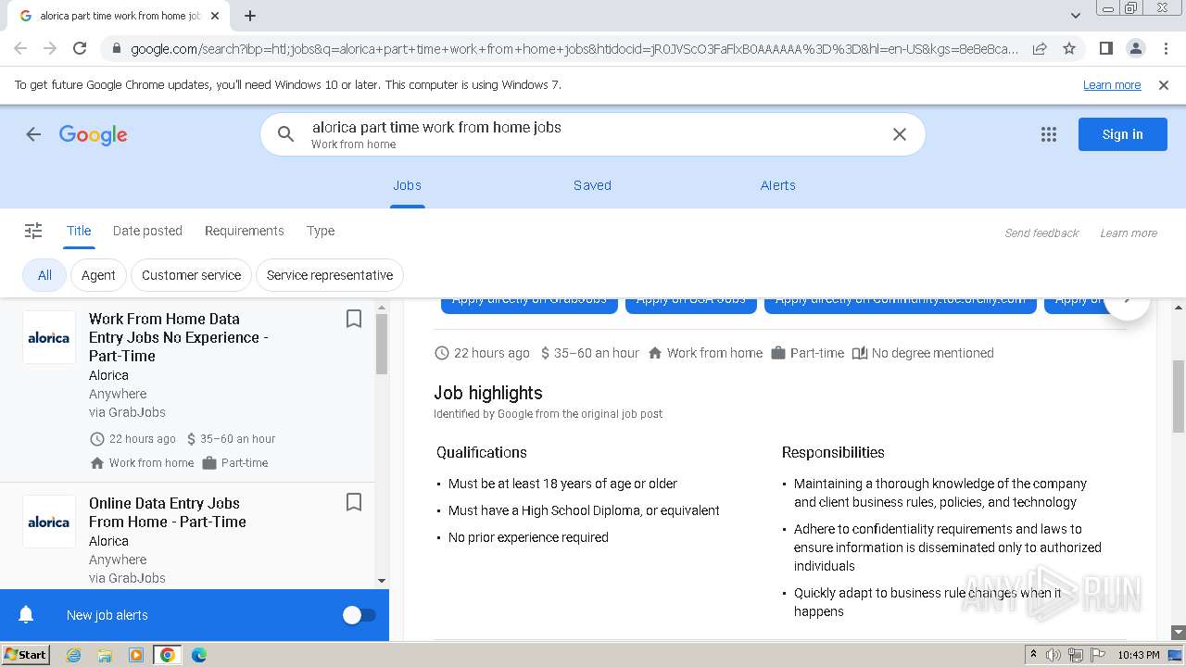The width and height of the screenshot is (1186, 667).
Task: Apply directly on GrabJobs
Action: (529, 306)
